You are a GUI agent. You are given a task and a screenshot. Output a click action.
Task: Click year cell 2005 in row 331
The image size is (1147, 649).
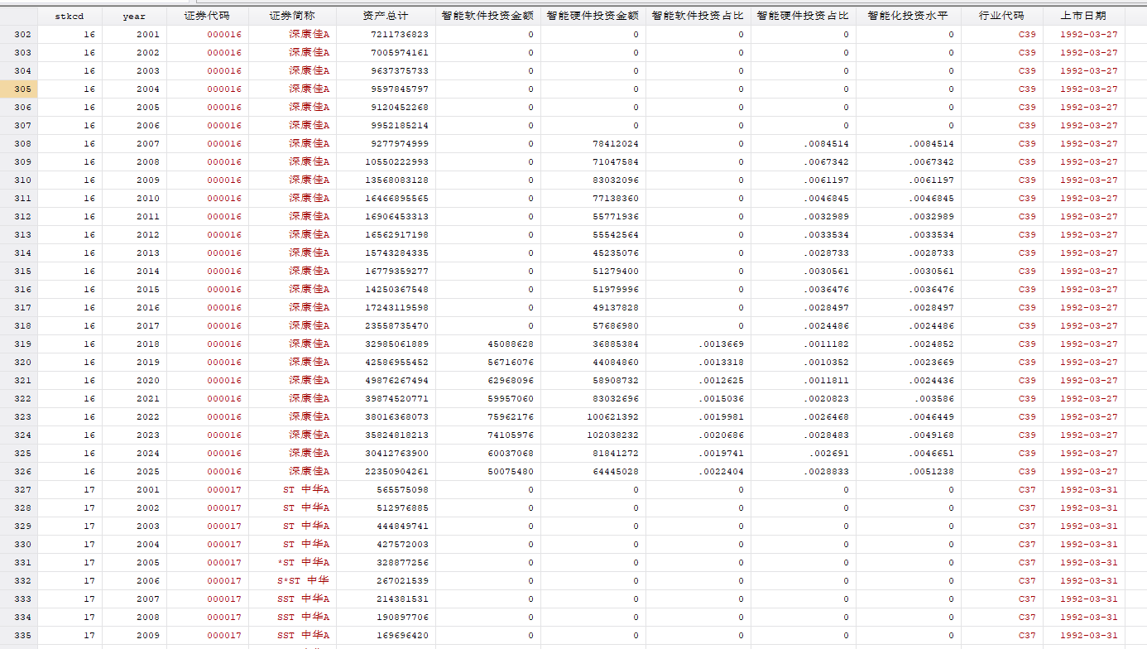(x=134, y=562)
